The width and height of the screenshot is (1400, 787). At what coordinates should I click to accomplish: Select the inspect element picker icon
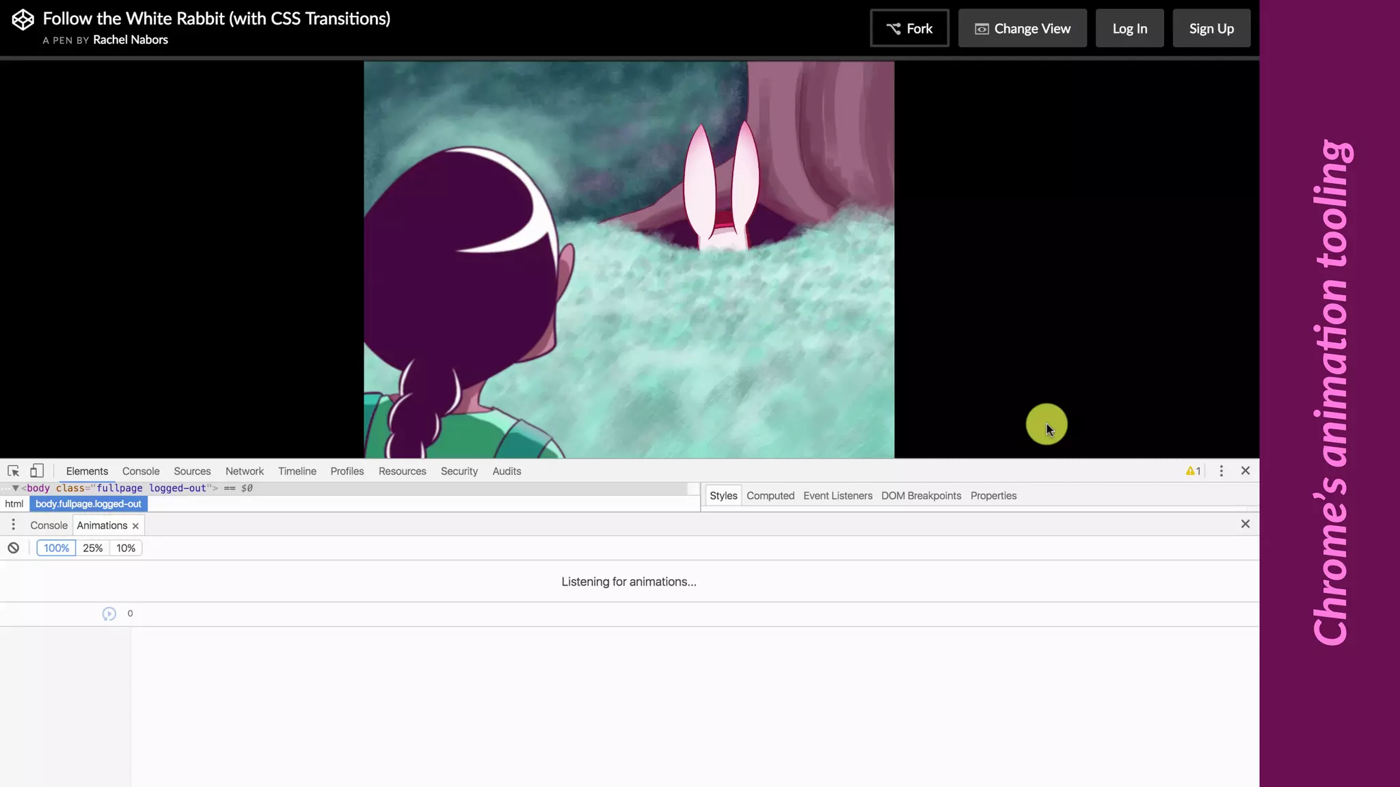(13, 471)
